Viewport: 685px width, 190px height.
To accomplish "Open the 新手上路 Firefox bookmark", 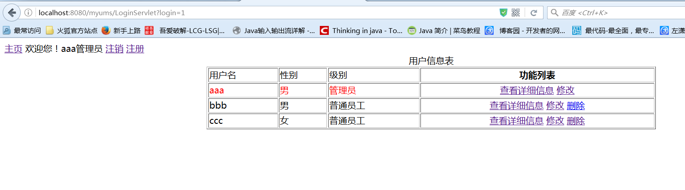I will 121,30.
